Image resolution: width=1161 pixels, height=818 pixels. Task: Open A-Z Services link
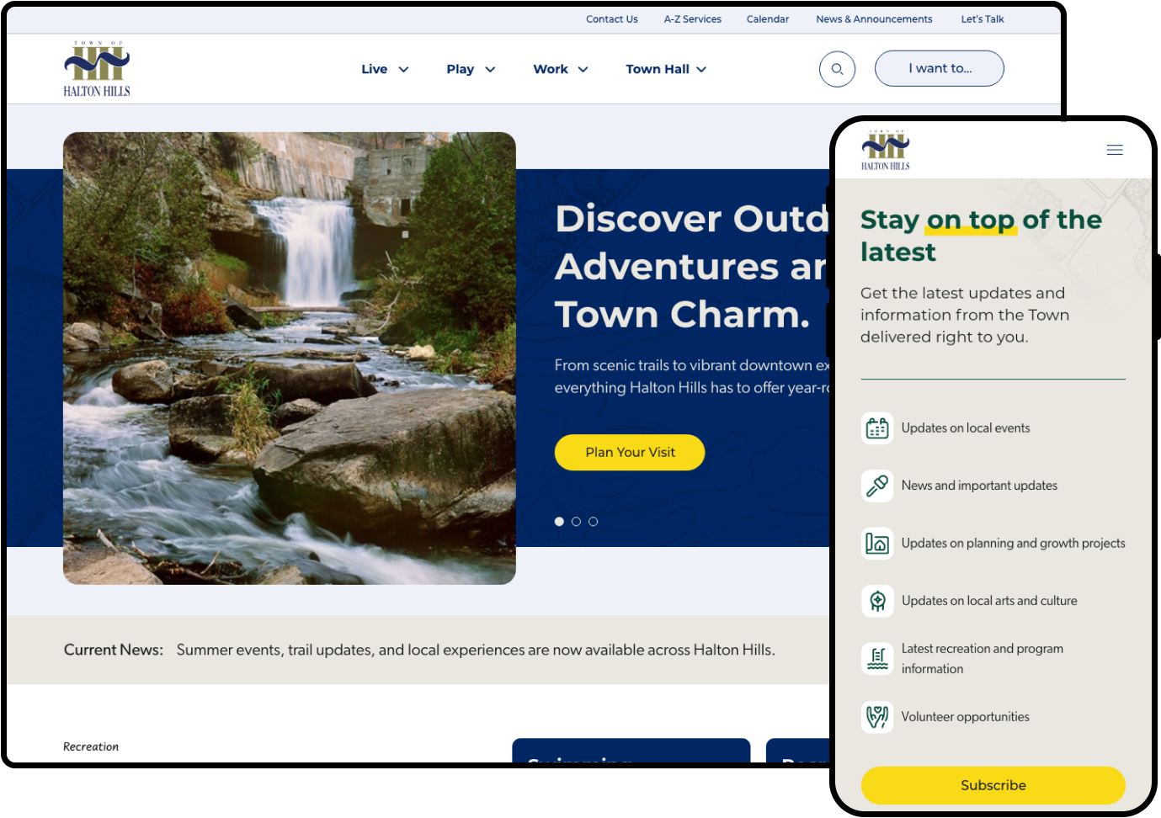692,19
